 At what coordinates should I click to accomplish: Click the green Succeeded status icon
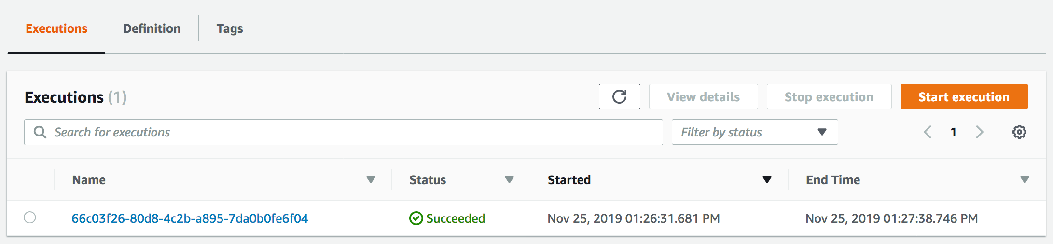(x=416, y=218)
